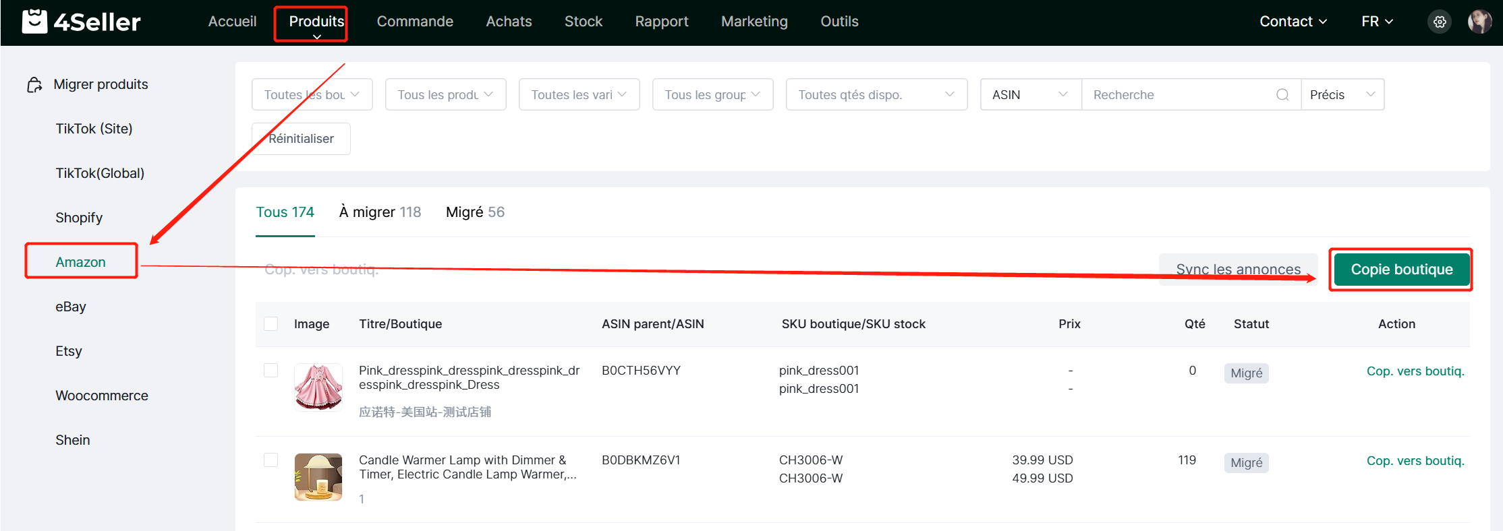Open the Rapport menu
The width and height of the screenshot is (1503, 531).
[x=662, y=22]
